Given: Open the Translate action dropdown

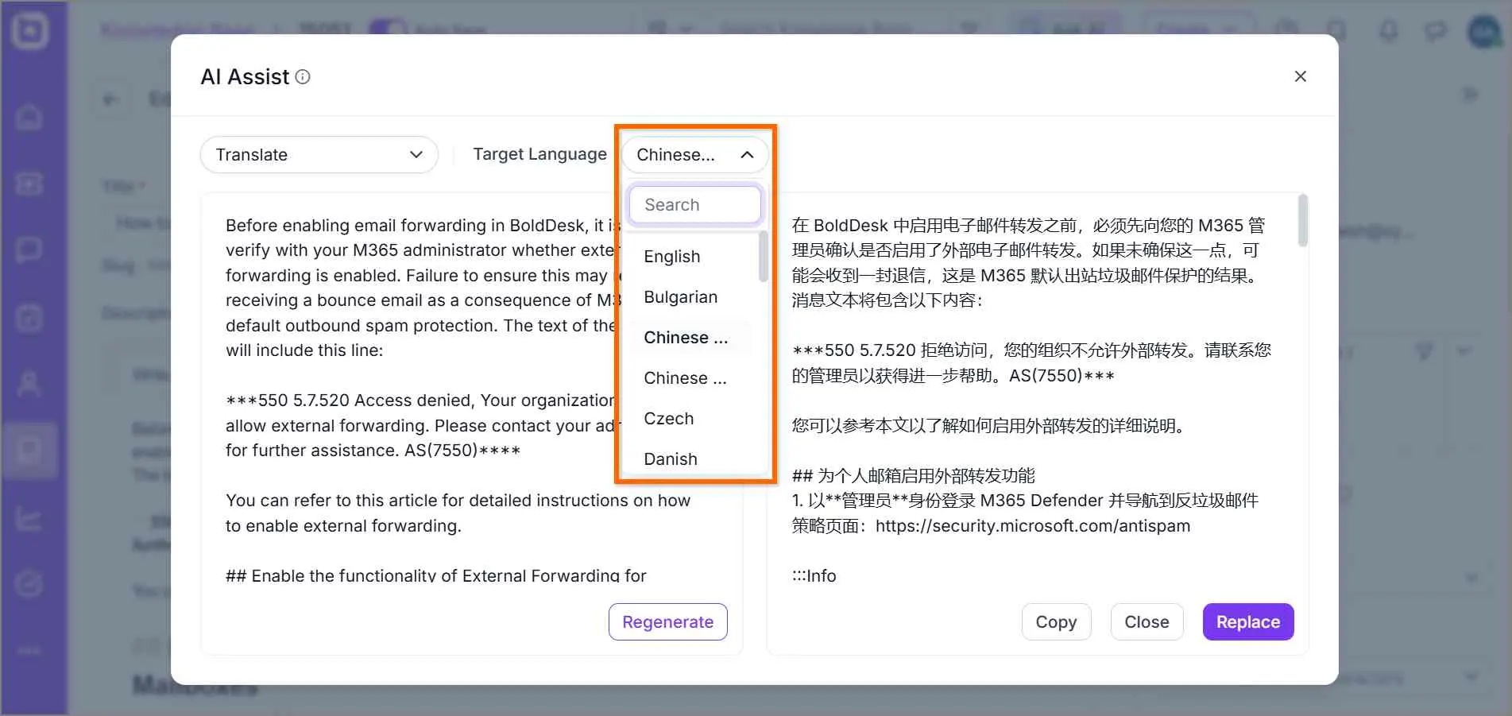Looking at the screenshot, I should point(319,155).
